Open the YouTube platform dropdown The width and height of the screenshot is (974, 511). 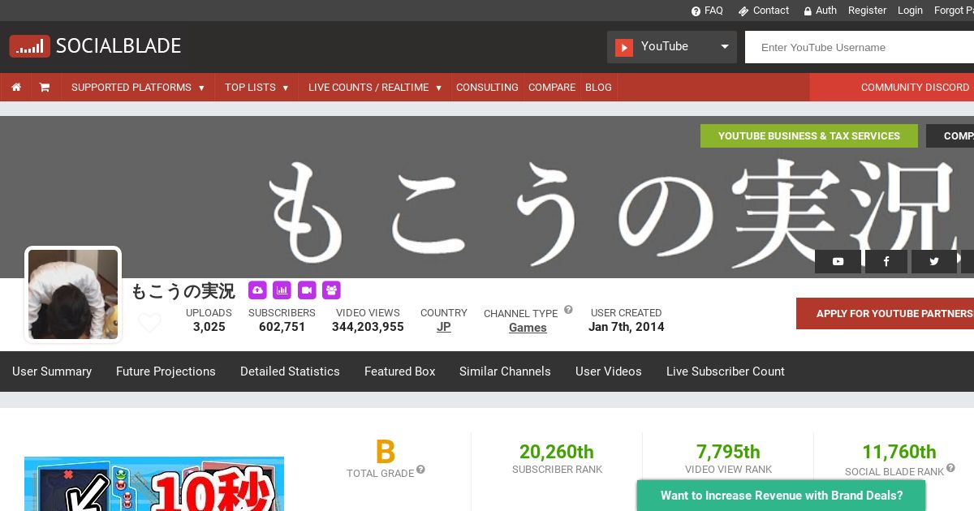tap(672, 47)
